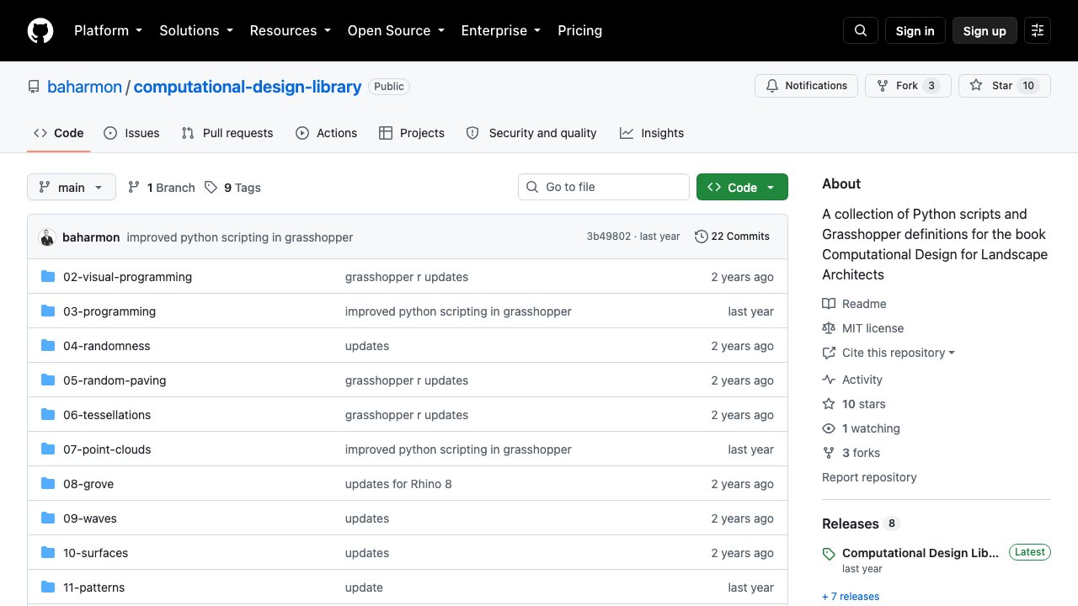The image size is (1078, 606).
Task: Click the folder icon for 11-patterns
Action: click(48, 587)
